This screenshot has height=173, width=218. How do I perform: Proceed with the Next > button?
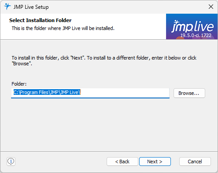tap(155, 162)
